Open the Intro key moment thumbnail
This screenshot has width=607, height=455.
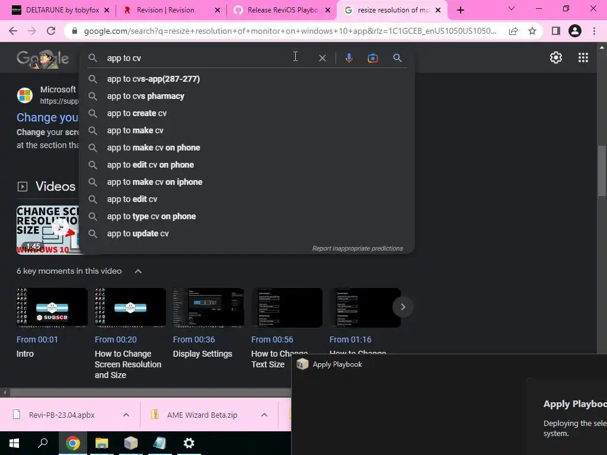52,307
